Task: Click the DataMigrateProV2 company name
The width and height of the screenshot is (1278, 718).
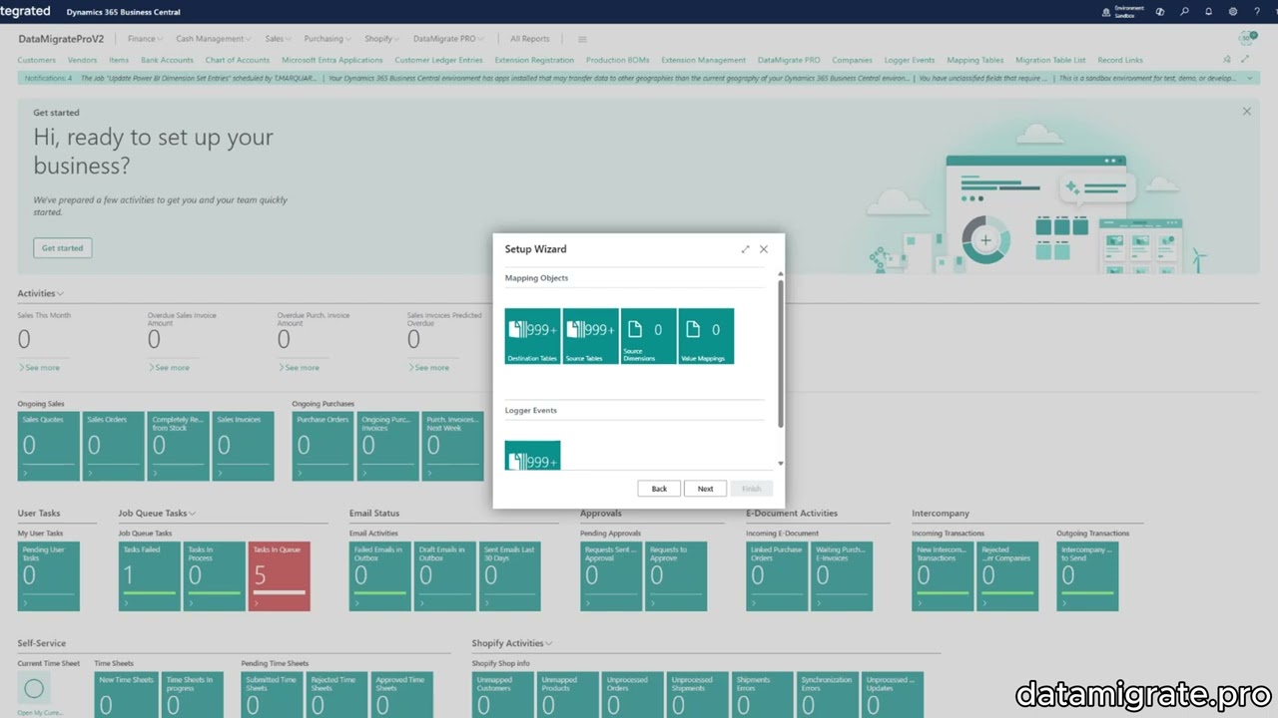Action: [x=61, y=39]
